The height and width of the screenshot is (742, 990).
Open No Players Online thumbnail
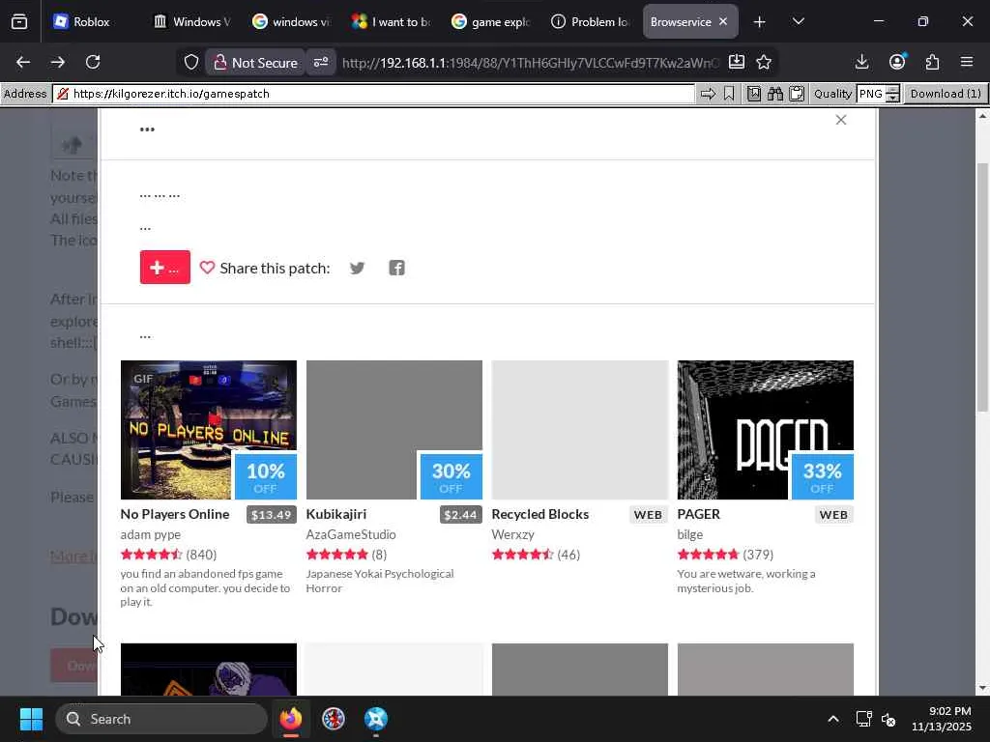coord(209,430)
